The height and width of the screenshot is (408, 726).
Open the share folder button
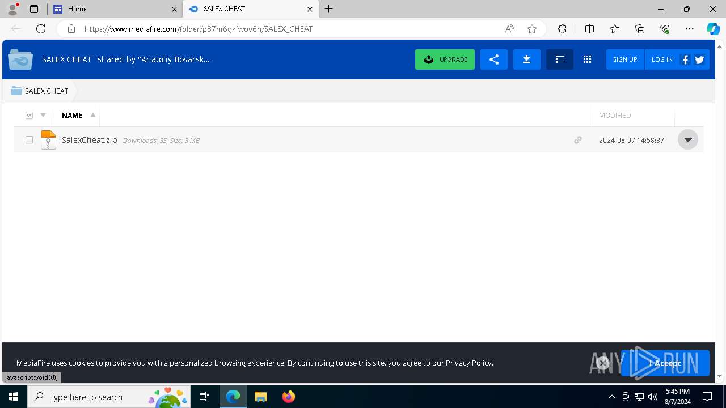click(x=493, y=59)
